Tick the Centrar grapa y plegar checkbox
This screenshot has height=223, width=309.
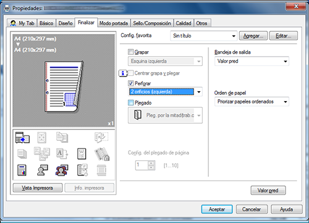[x=130, y=73]
